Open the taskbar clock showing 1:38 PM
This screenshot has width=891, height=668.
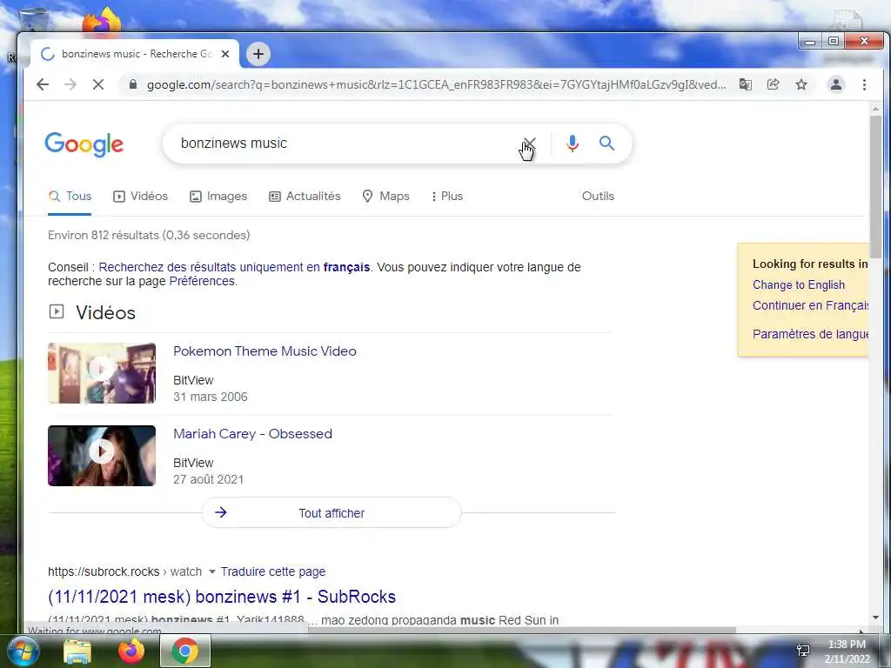[847, 651]
